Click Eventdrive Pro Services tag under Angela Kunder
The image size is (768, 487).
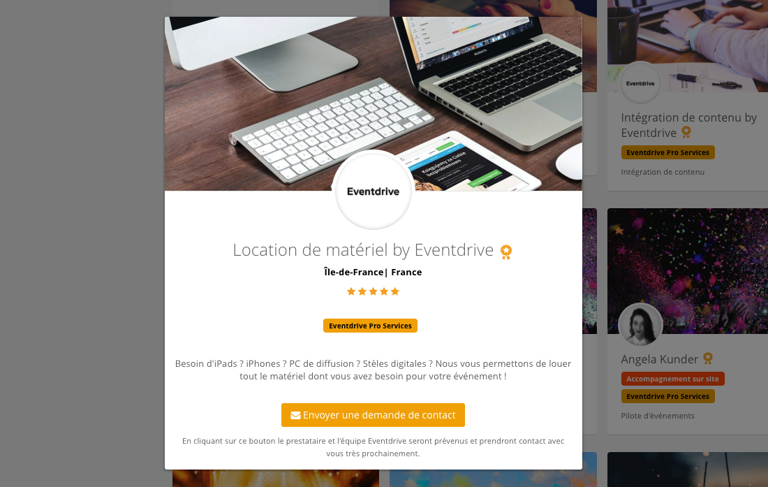[667, 396]
